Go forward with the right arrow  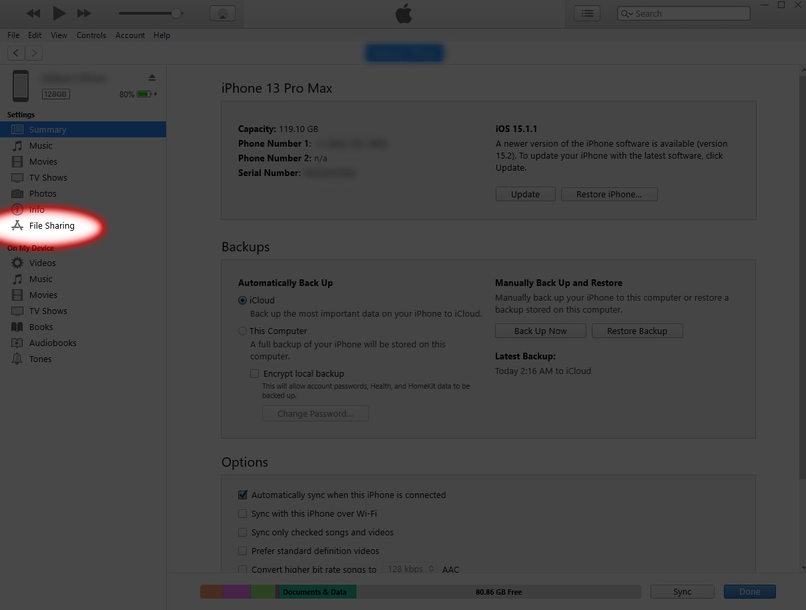coord(33,53)
